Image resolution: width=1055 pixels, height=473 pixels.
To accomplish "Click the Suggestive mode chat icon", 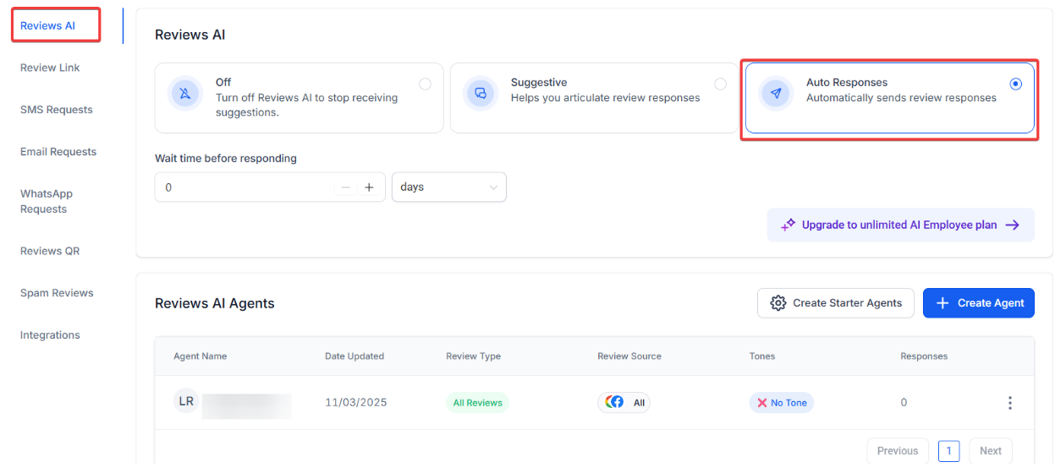I will (x=480, y=93).
